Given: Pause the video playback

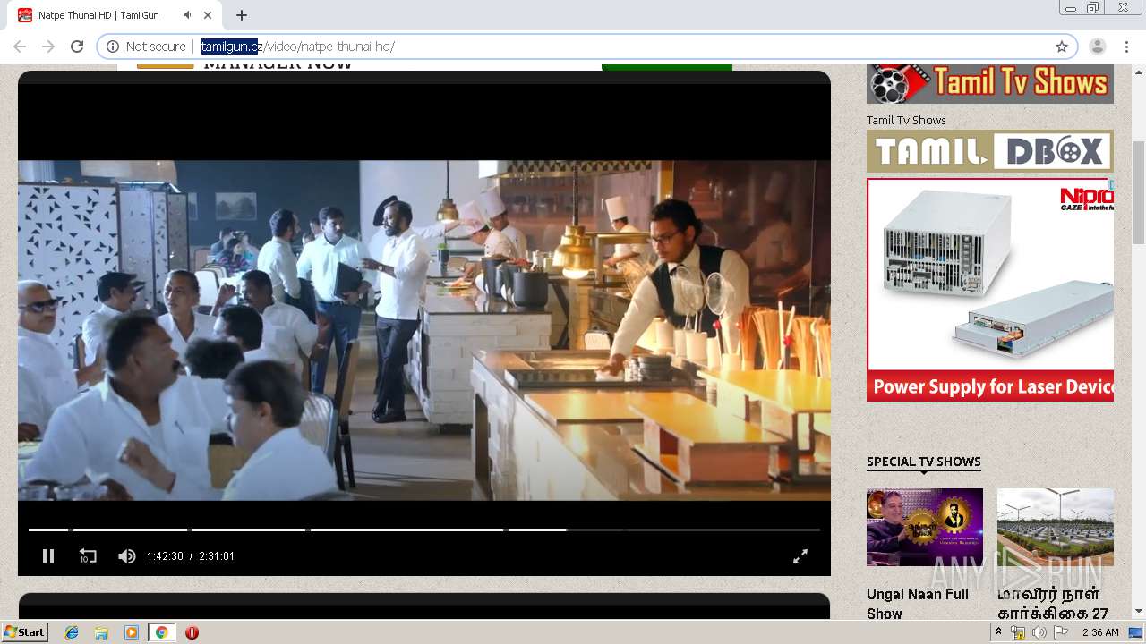Looking at the screenshot, I should click(x=48, y=556).
